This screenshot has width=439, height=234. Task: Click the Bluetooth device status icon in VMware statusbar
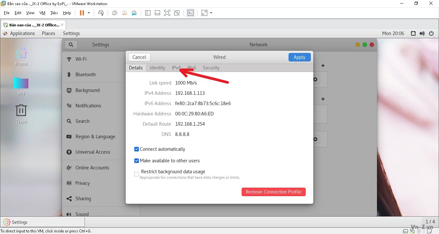pos(419,231)
